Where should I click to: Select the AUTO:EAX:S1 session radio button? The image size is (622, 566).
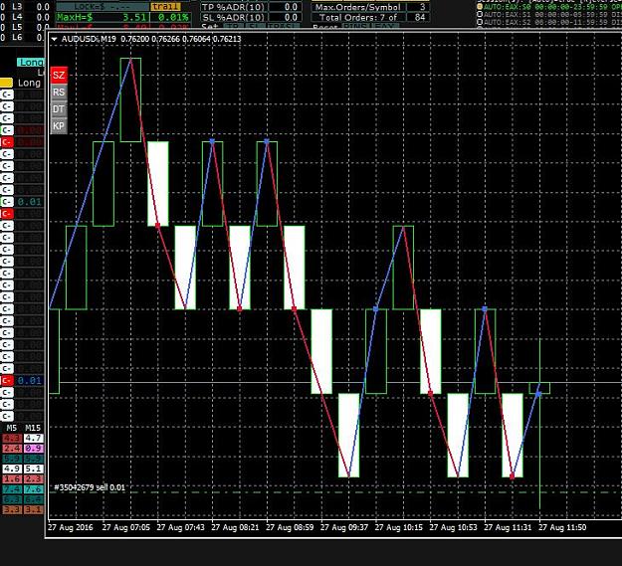pos(480,14)
